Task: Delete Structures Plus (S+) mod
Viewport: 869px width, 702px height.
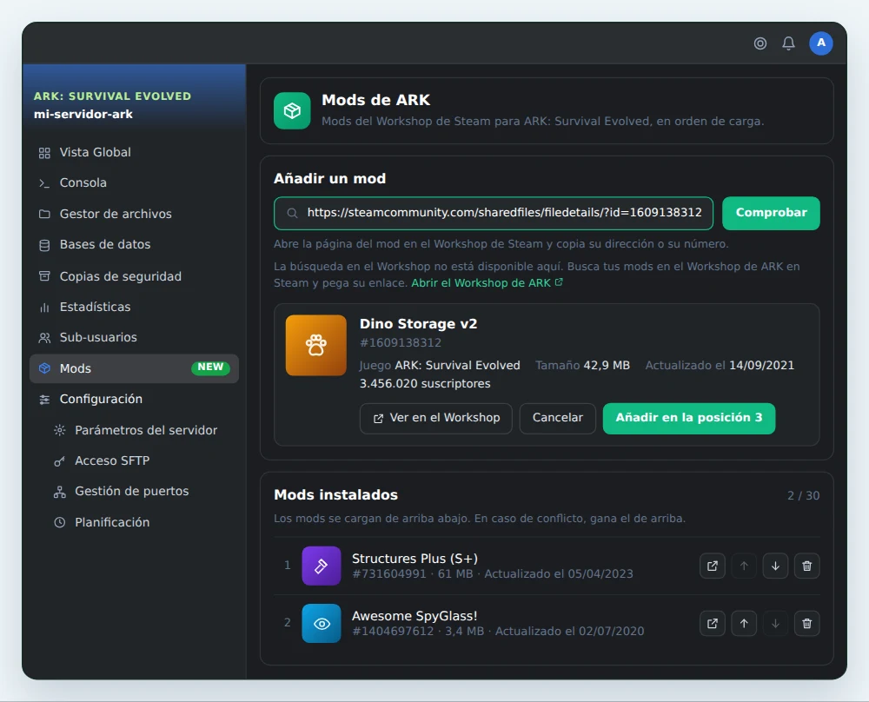Action: pyautogui.click(x=807, y=566)
